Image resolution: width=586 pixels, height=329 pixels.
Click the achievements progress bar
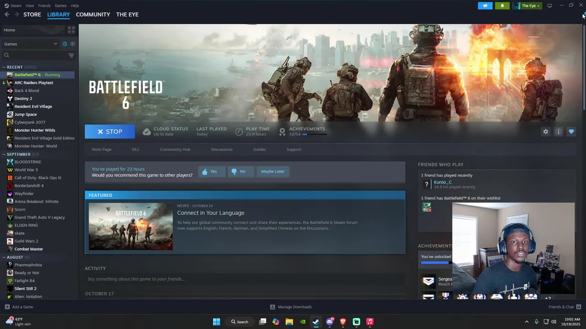pyautogui.click(x=314, y=134)
